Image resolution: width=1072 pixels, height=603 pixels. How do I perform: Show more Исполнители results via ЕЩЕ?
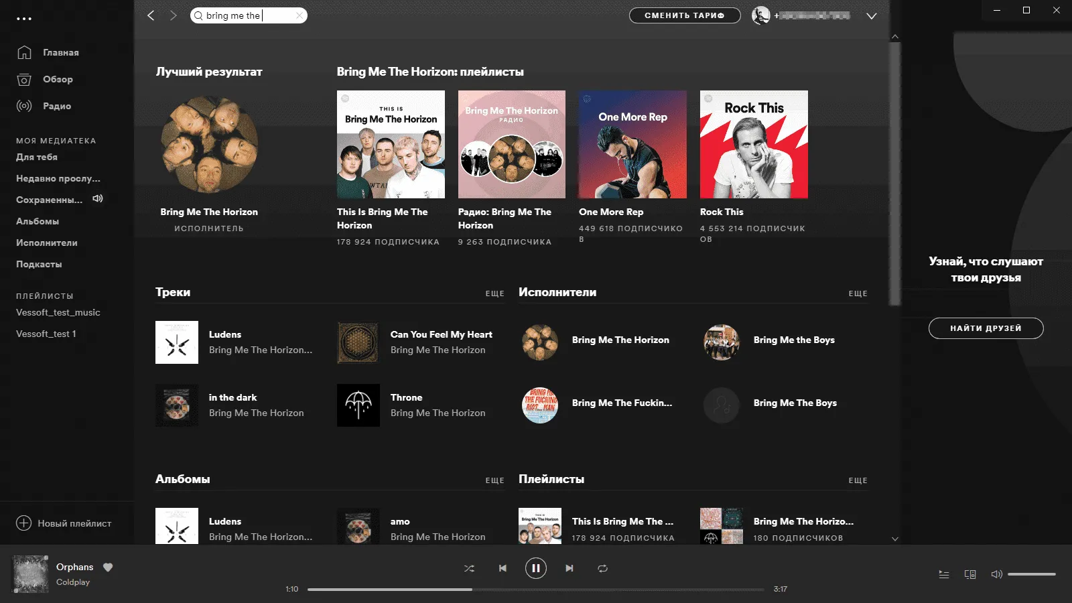pos(858,293)
